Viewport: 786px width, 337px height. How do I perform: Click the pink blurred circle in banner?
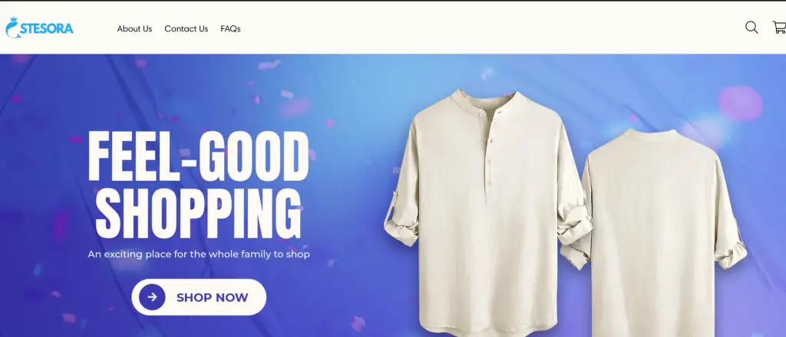tap(740, 103)
